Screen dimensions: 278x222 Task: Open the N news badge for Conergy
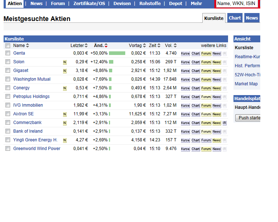pyautogui.click(x=65, y=88)
